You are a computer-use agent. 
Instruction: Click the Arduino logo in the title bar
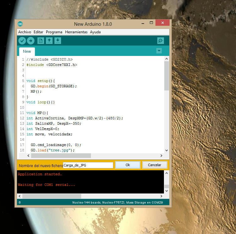(x=20, y=24)
